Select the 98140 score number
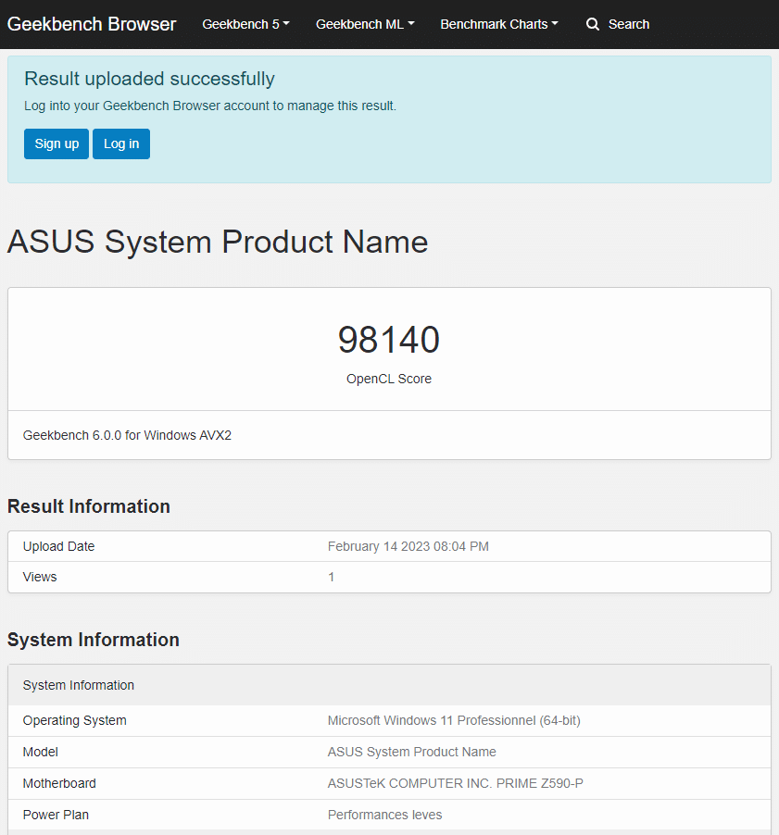The height and width of the screenshot is (835, 779). [389, 340]
